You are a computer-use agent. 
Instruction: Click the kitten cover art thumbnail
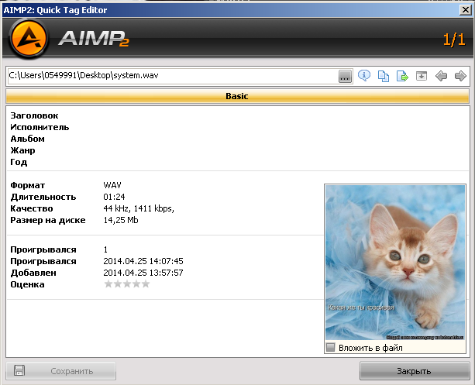395,263
